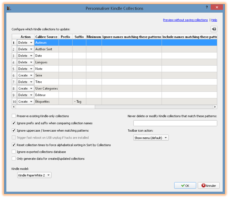Click the horizontal scrollbar thumb of table
This screenshot has height=198, width=229.
tap(55, 107)
